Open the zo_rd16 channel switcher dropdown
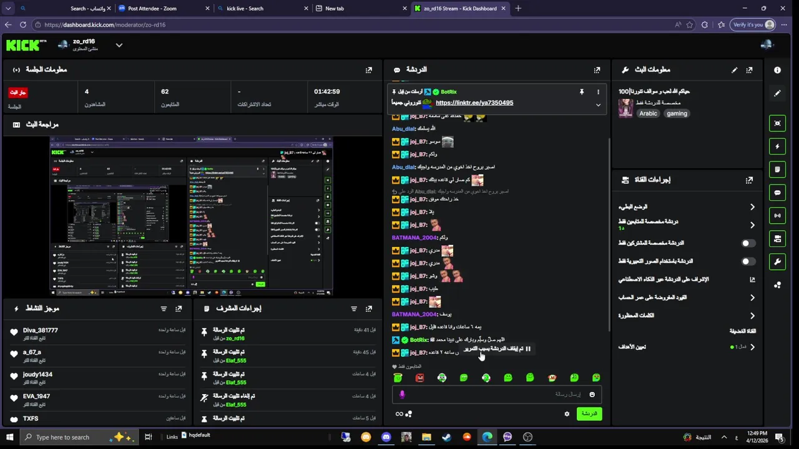The height and width of the screenshot is (449, 799). 119,45
